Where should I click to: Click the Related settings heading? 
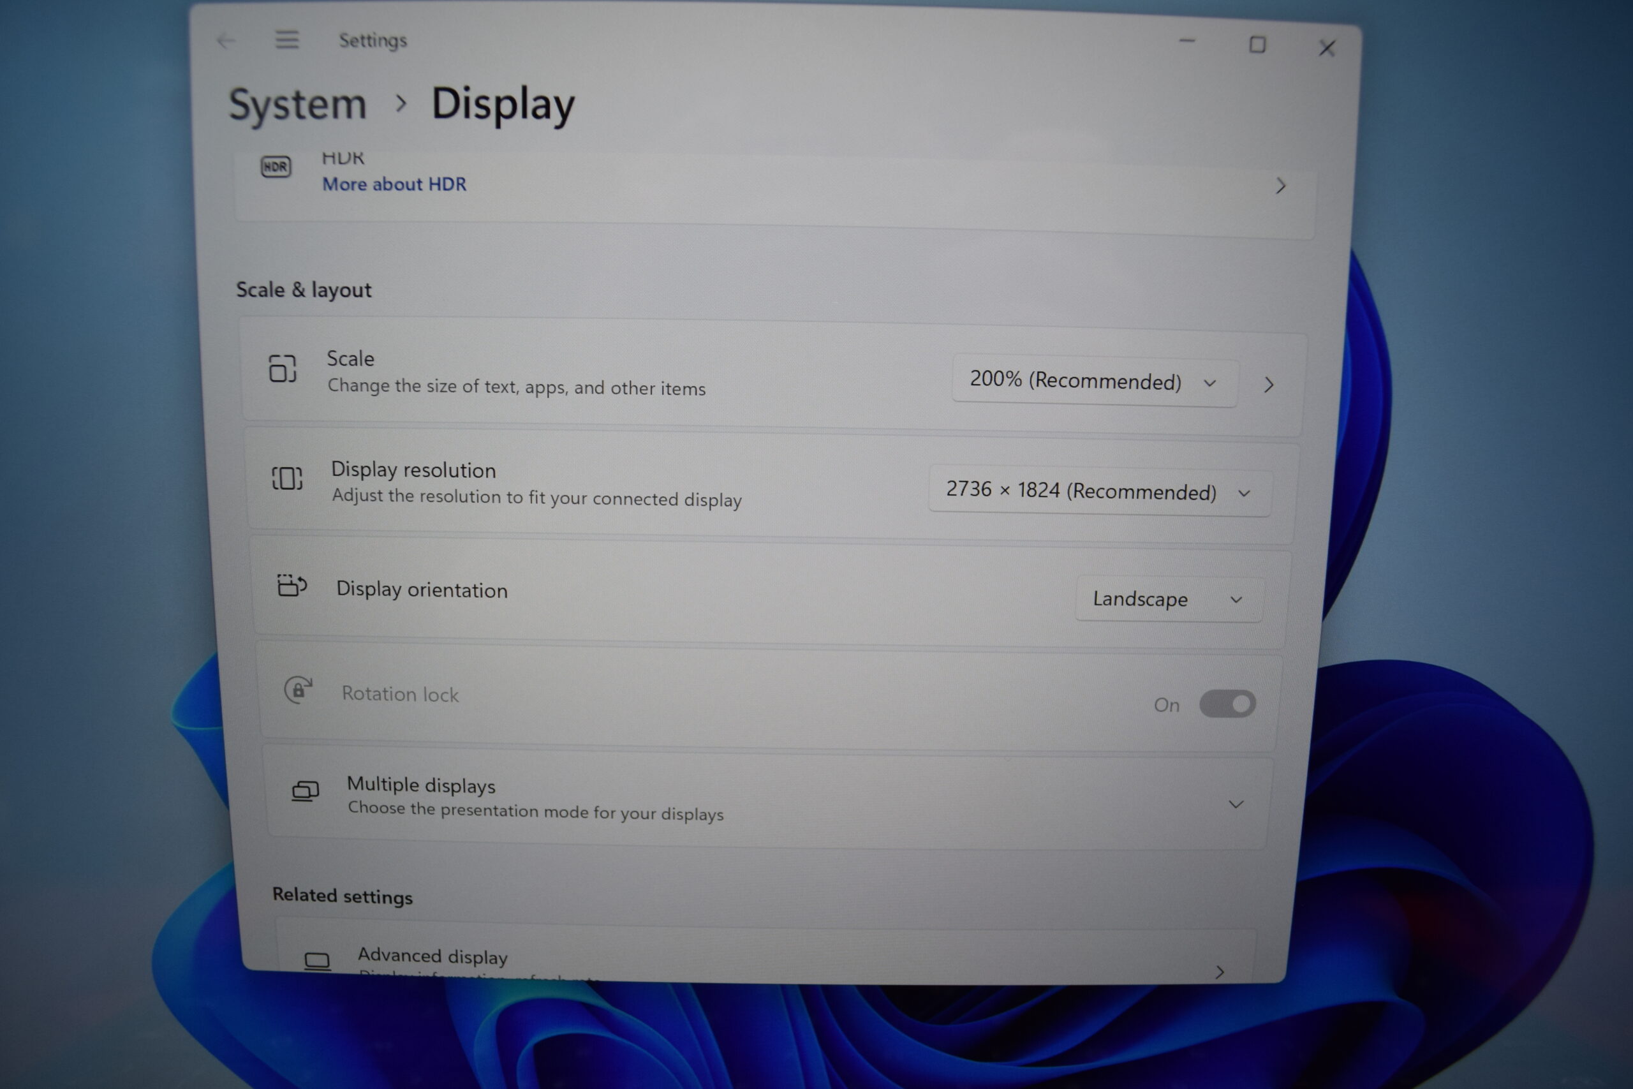343,896
